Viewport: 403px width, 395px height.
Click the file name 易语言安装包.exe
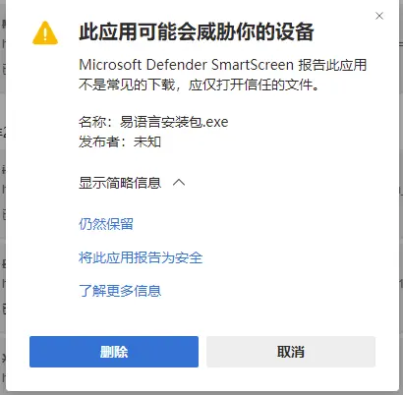click(174, 122)
